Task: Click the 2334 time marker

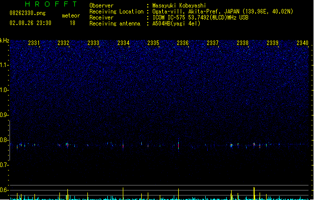Action: tap(123, 43)
